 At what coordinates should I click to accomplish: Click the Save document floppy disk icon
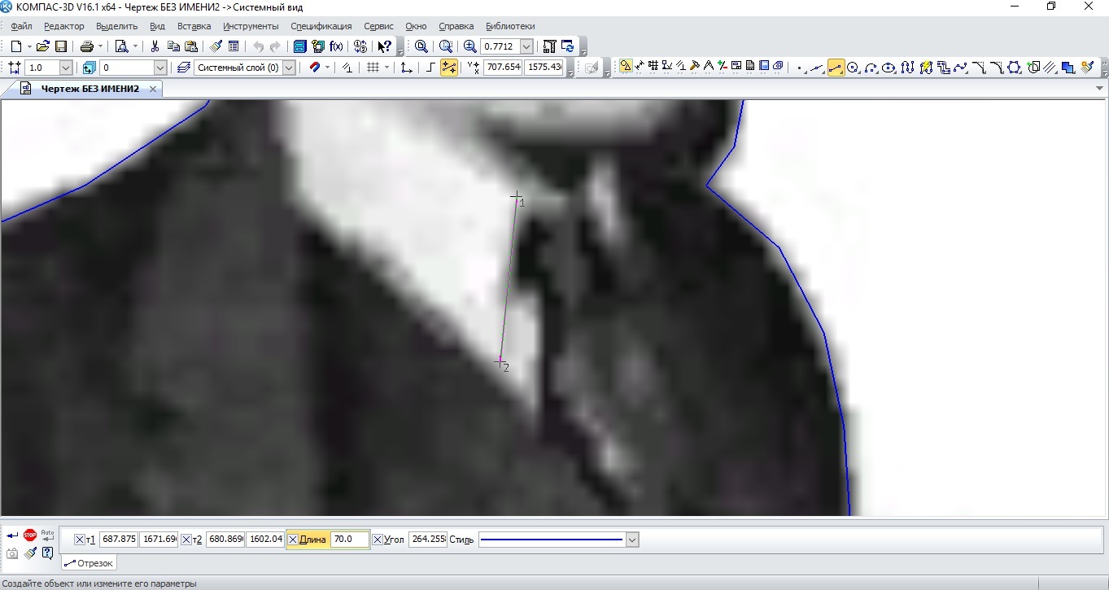coord(61,46)
